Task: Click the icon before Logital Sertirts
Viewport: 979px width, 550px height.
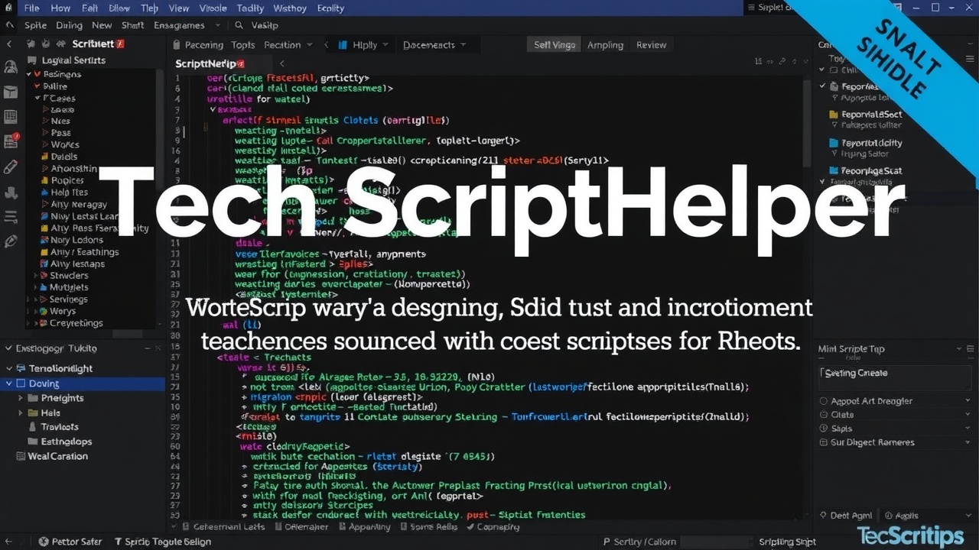Action: tap(32, 60)
